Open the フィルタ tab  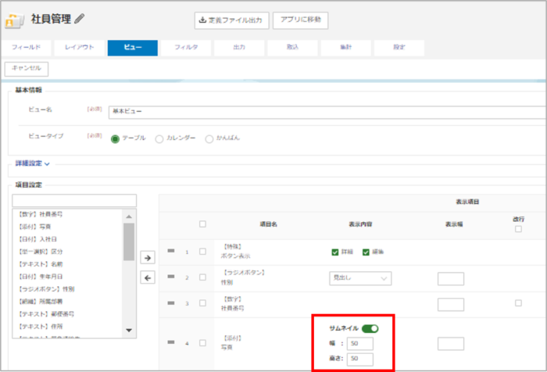[x=186, y=48]
